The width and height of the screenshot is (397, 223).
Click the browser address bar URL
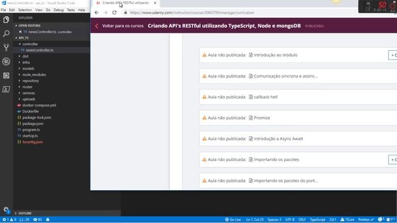[x=192, y=12]
